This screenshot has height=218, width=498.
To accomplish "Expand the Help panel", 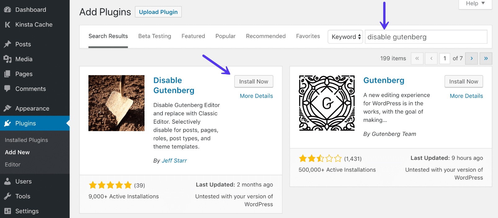I will coord(475,4).
